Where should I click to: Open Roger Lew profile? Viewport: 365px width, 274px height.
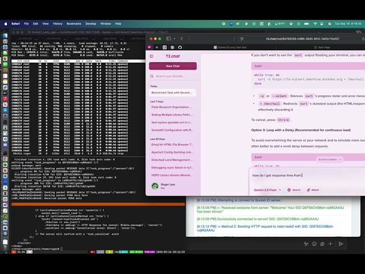pos(172,186)
